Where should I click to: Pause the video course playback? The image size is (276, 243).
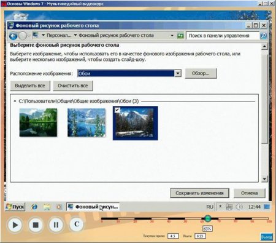click(x=56, y=225)
